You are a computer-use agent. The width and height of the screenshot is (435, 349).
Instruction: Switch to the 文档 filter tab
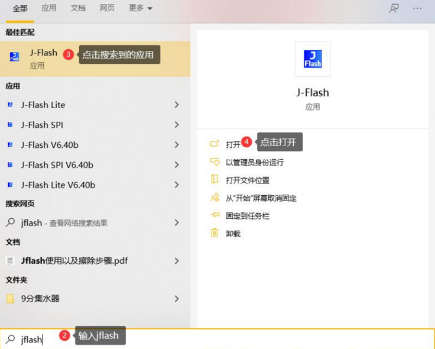[x=78, y=8]
